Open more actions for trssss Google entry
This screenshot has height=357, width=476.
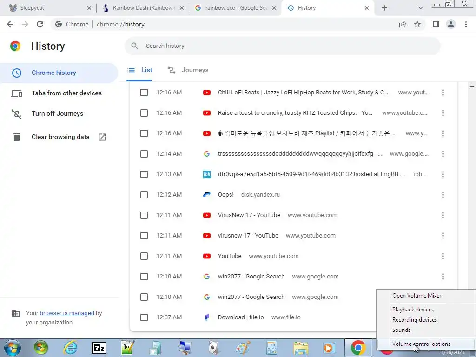click(x=443, y=154)
